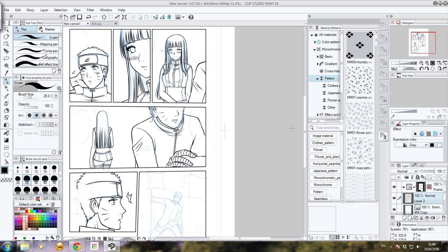
Task: Adjust the Brush Size slider
Action: [30, 98]
